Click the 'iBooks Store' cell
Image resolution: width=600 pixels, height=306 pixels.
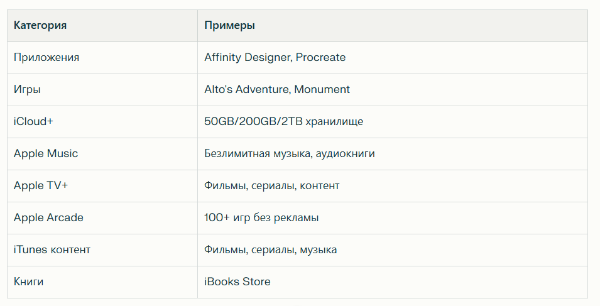[393, 282]
